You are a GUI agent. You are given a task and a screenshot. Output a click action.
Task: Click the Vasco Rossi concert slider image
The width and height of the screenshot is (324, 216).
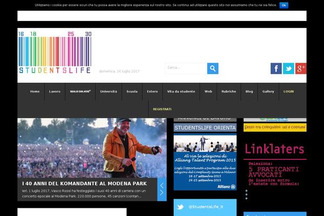point(92,148)
